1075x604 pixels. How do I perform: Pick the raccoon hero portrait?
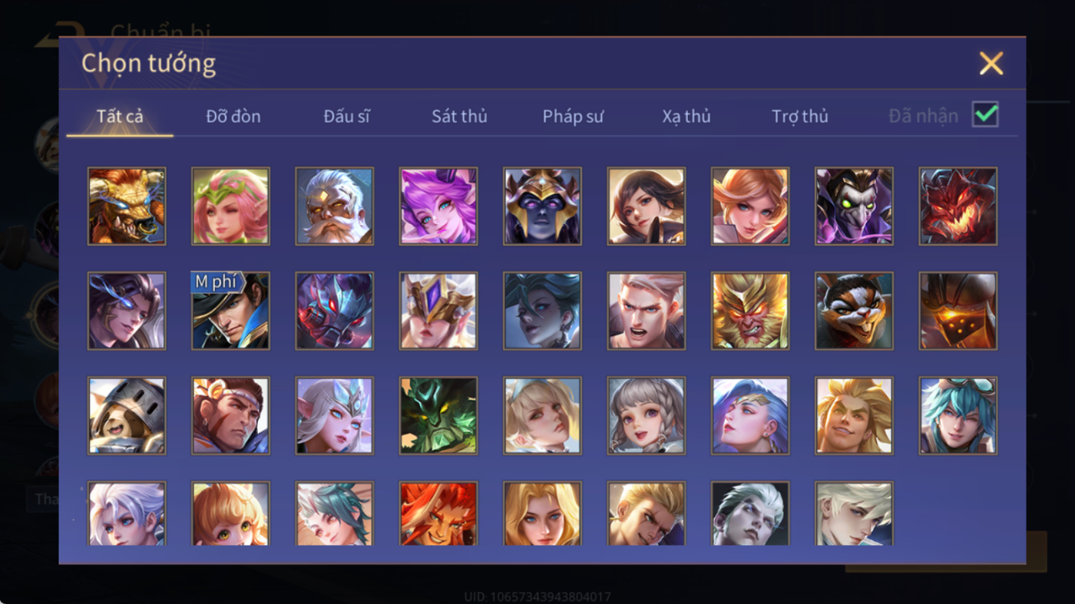tap(854, 311)
